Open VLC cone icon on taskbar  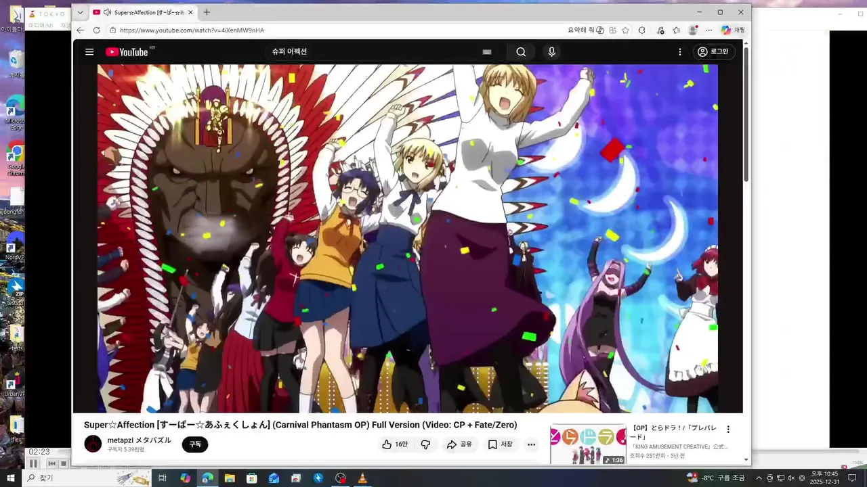click(362, 478)
